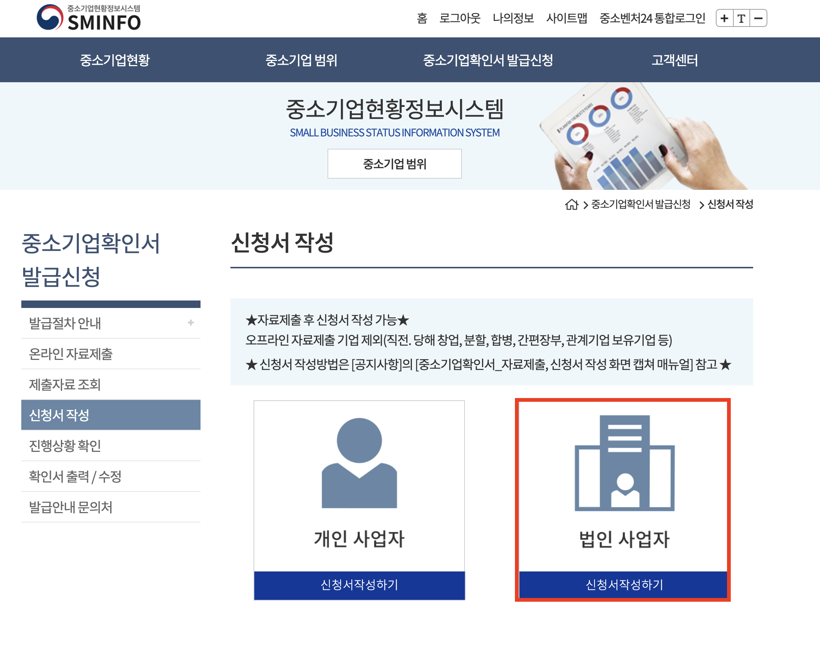The width and height of the screenshot is (820, 669).
Task: Click the SMINFO logo
Action: 88,18
